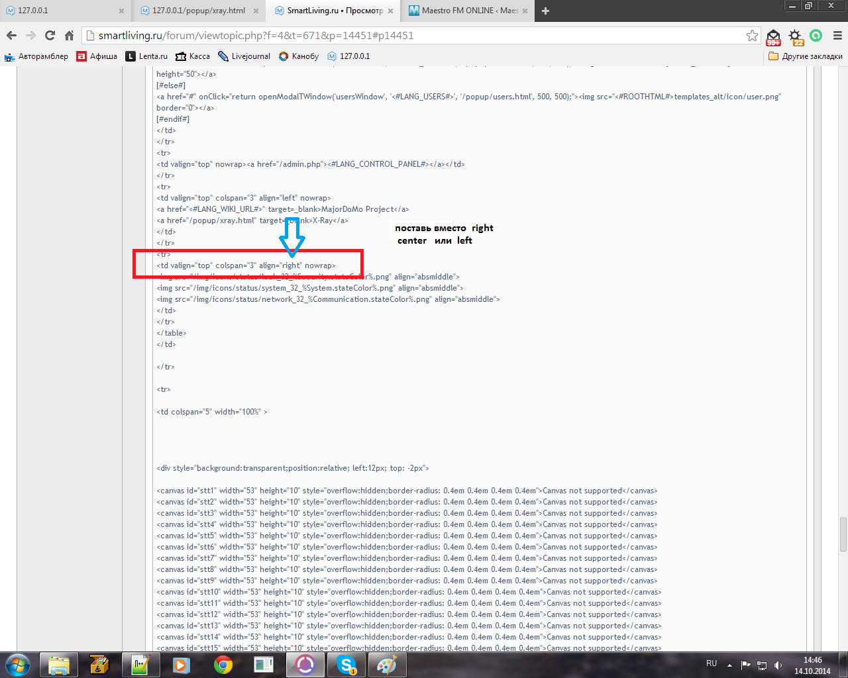Click the green circle extension icon

(816, 36)
